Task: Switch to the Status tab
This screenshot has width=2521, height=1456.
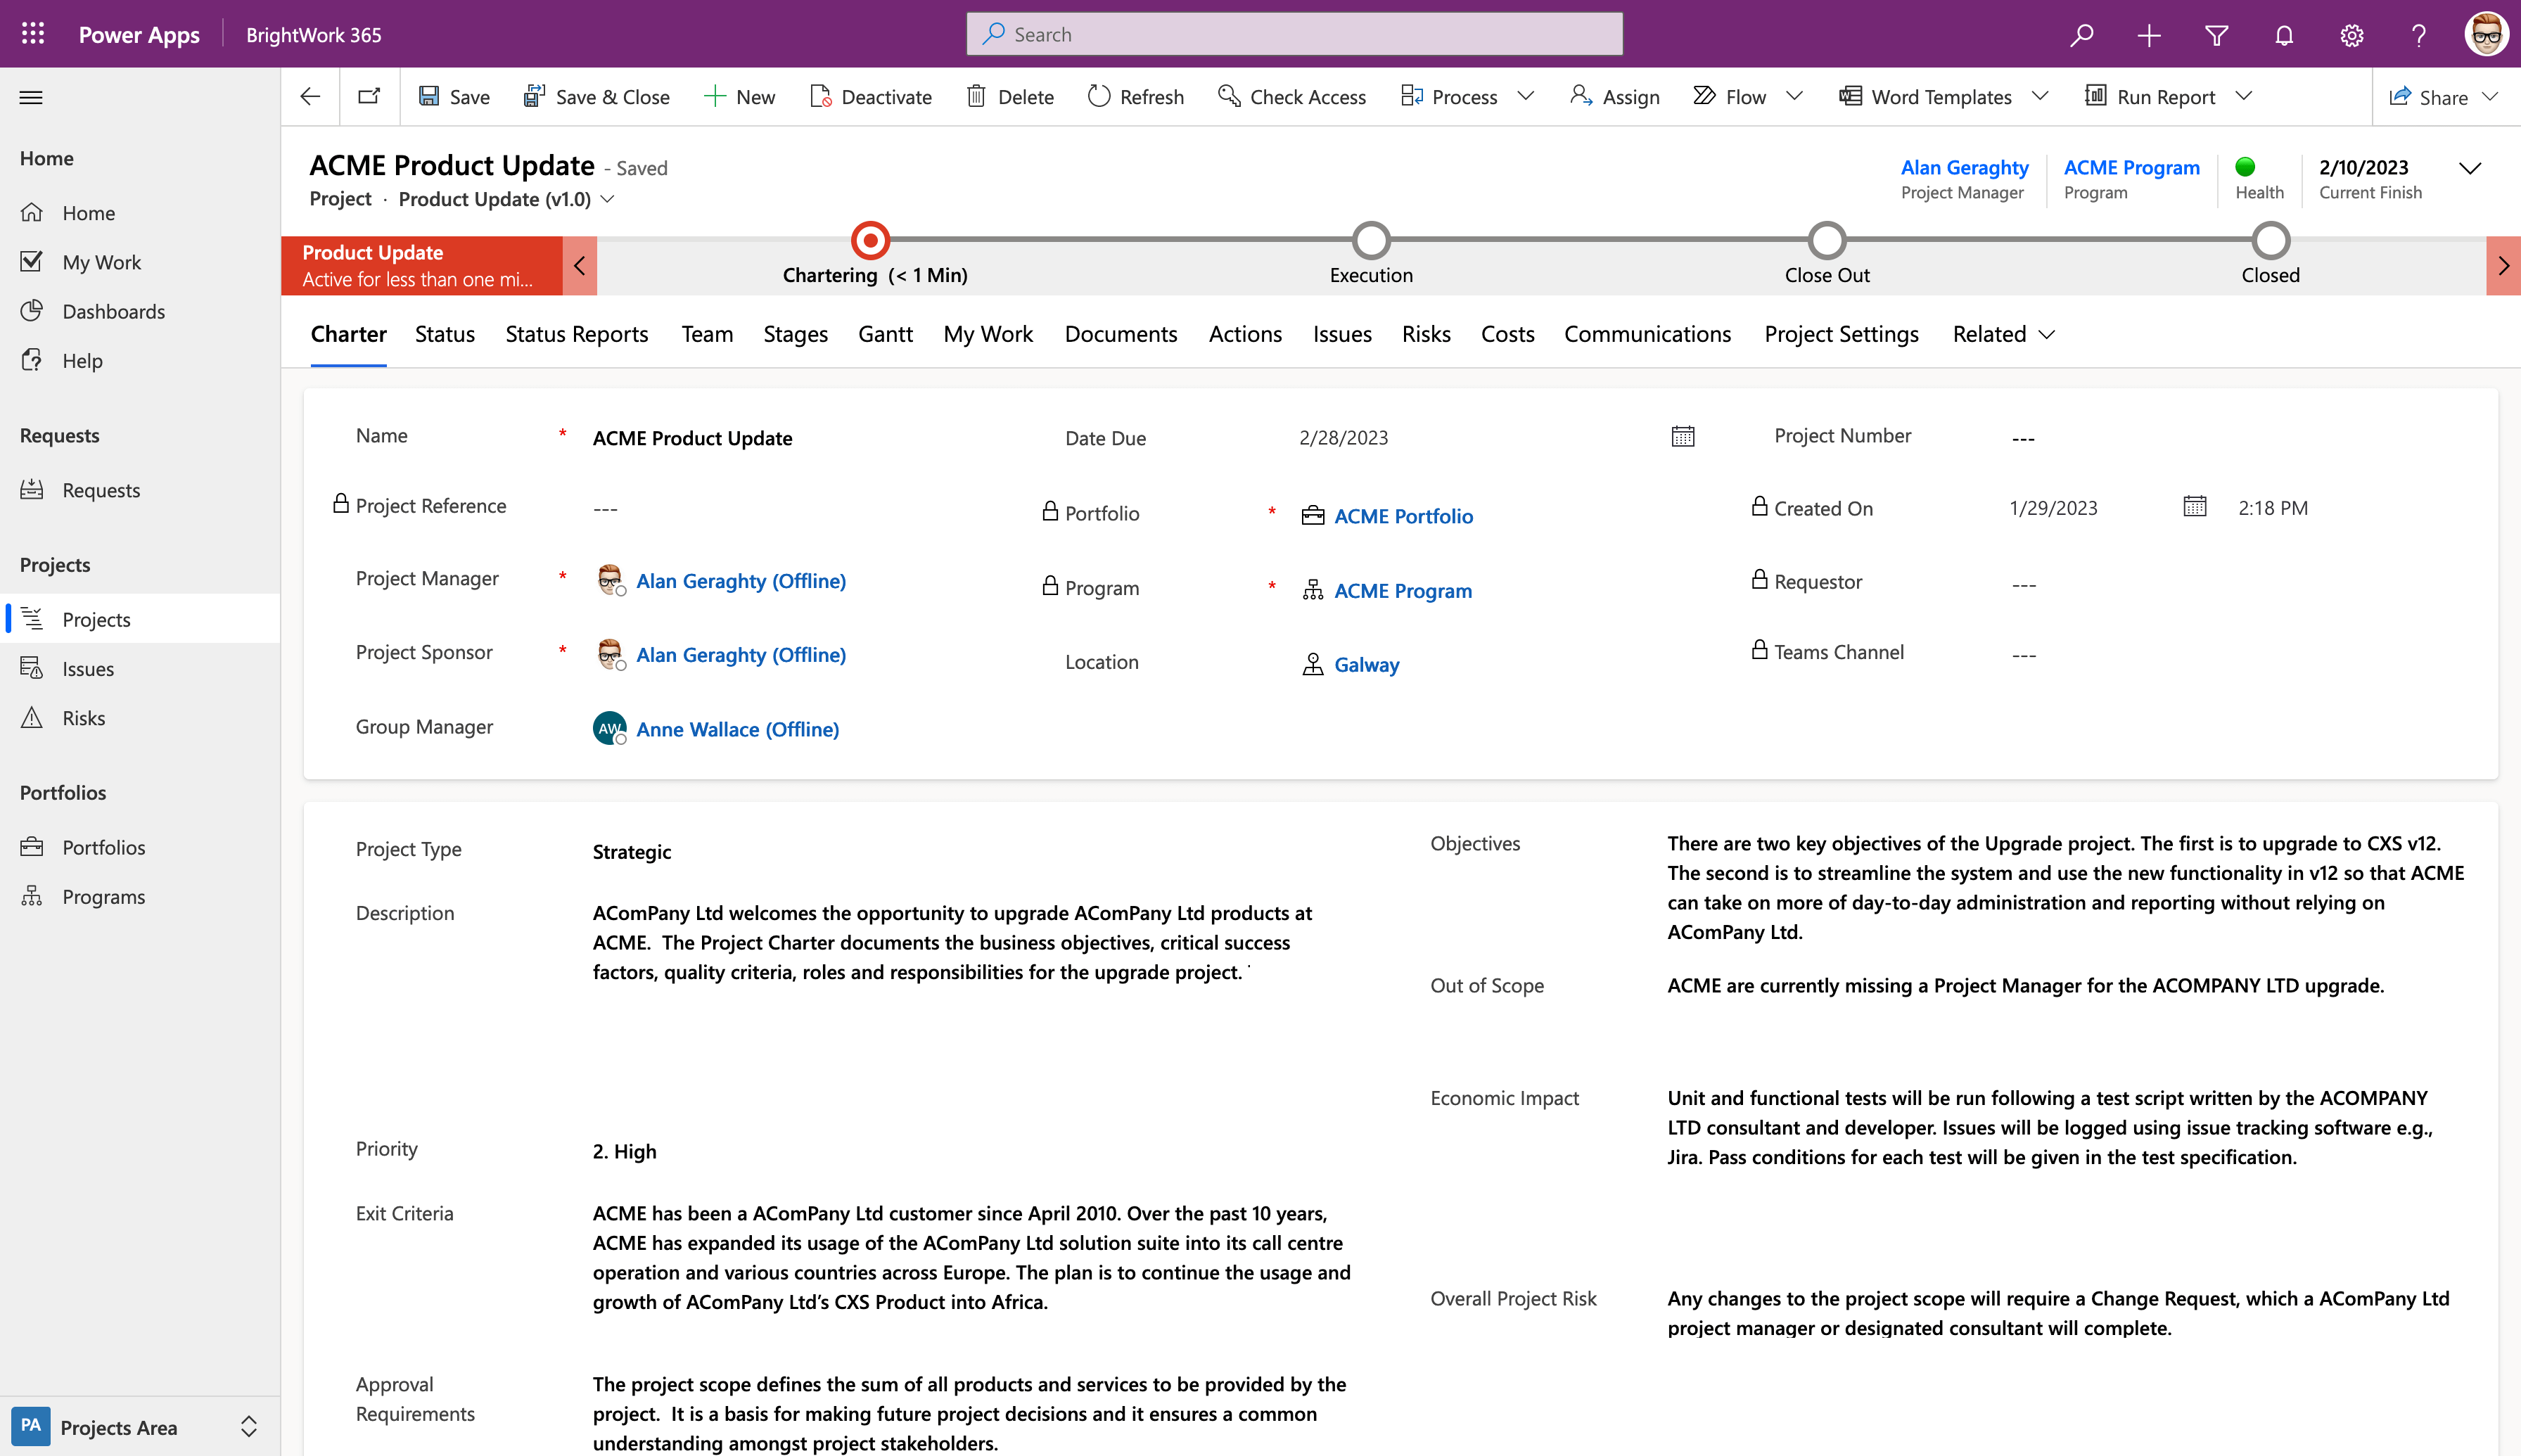Action: (445, 334)
